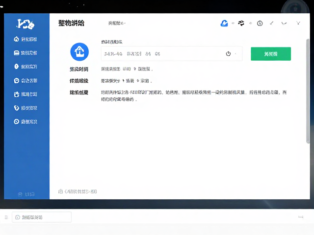
Task: Open the home item in the blue sidebar
Action: [x=26, y=39]
